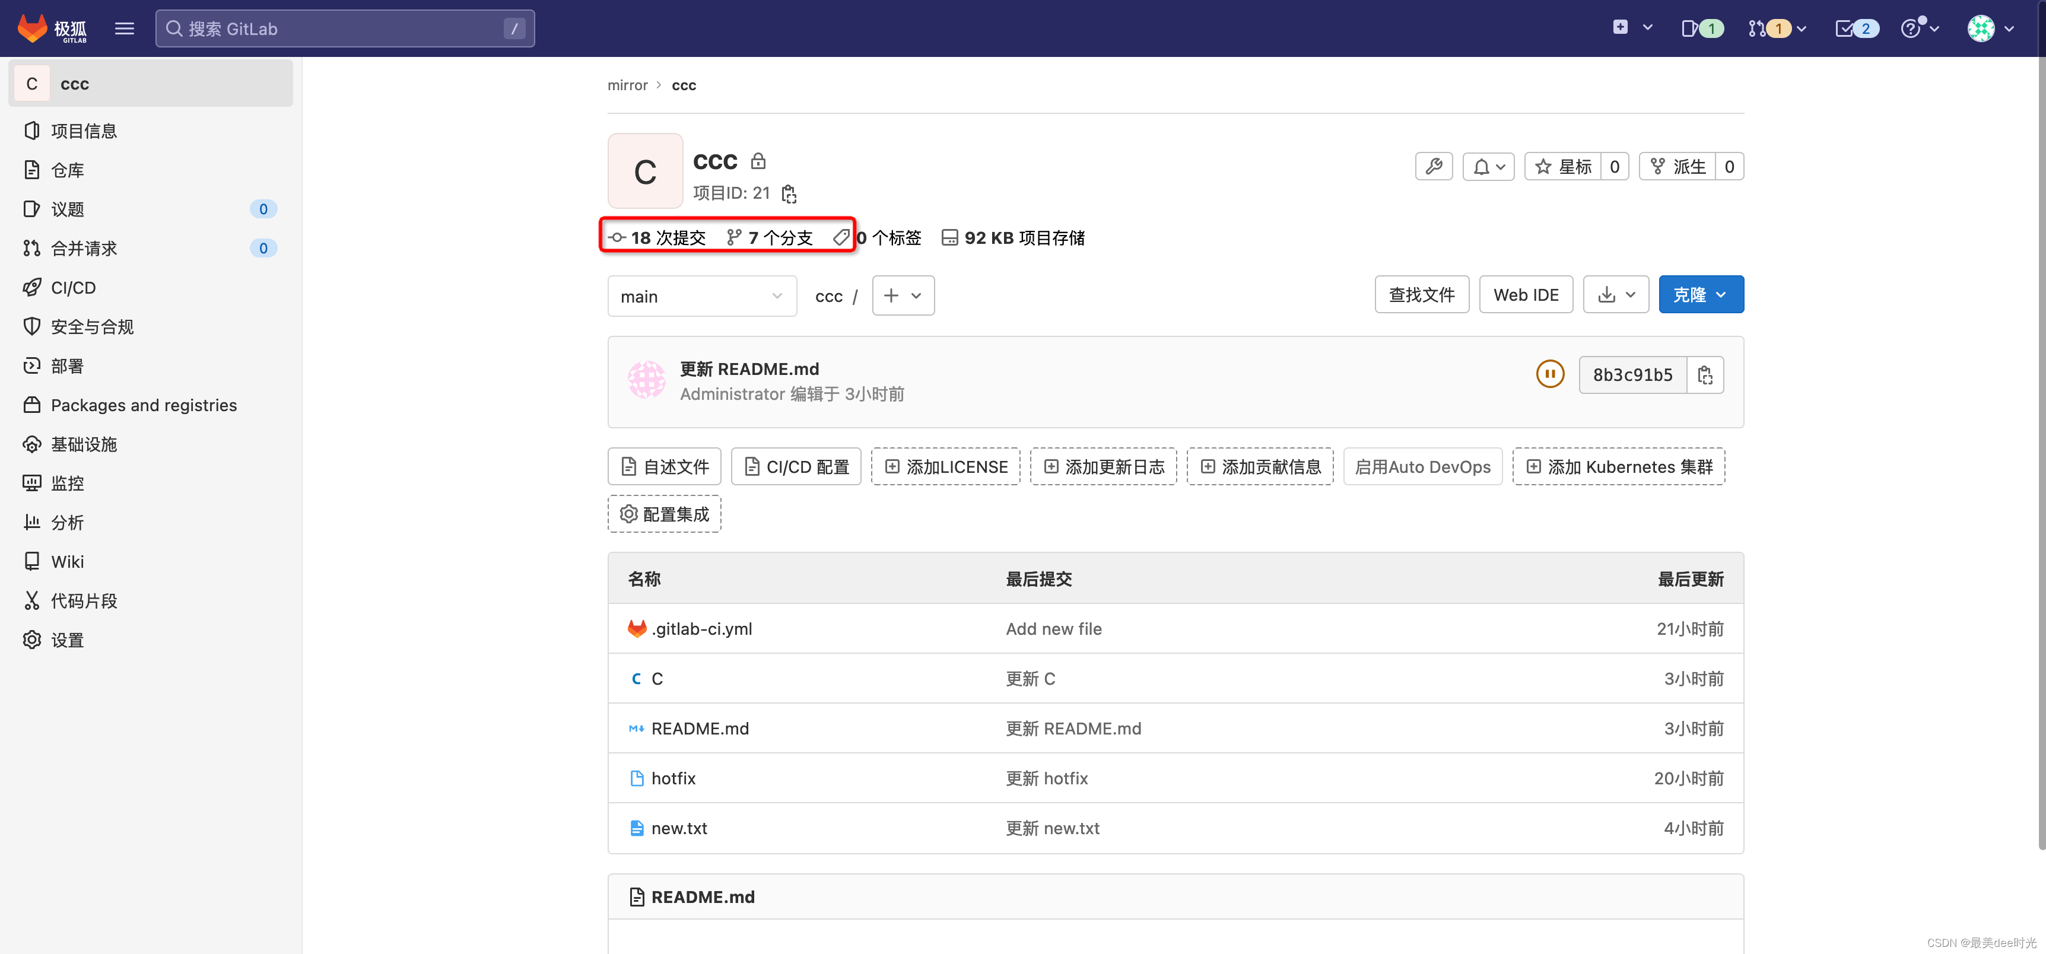Open the main branch selector dropdown
Image resolution: width=2046 pixels, height=954 pixels.
coord(702,296)
